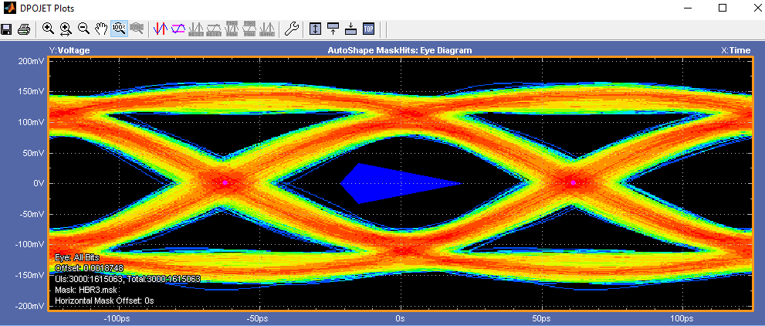Open plot settings wrench icon
The image size is (765, 326).
pyautogui.click(x=291, y=29)
